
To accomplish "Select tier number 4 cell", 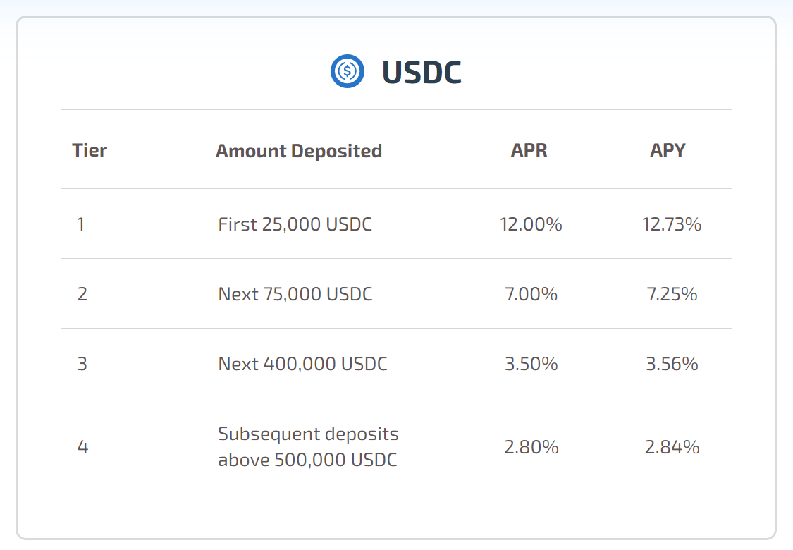I will (x=82, y=447).
